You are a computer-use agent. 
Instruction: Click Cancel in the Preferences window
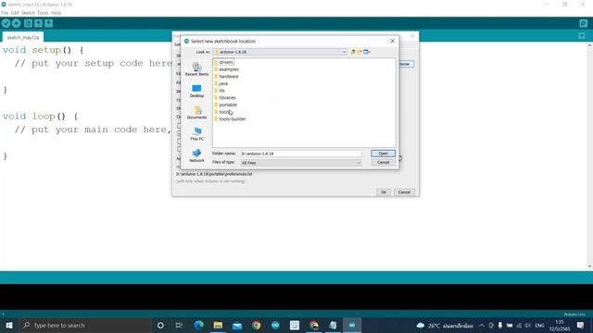pyautogui.click(x=404, y=192)
